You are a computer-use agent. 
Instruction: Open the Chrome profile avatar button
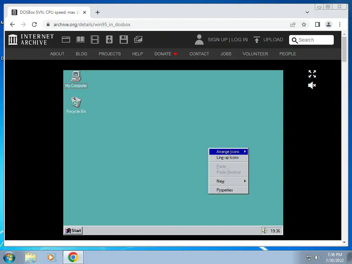(328, 24)
